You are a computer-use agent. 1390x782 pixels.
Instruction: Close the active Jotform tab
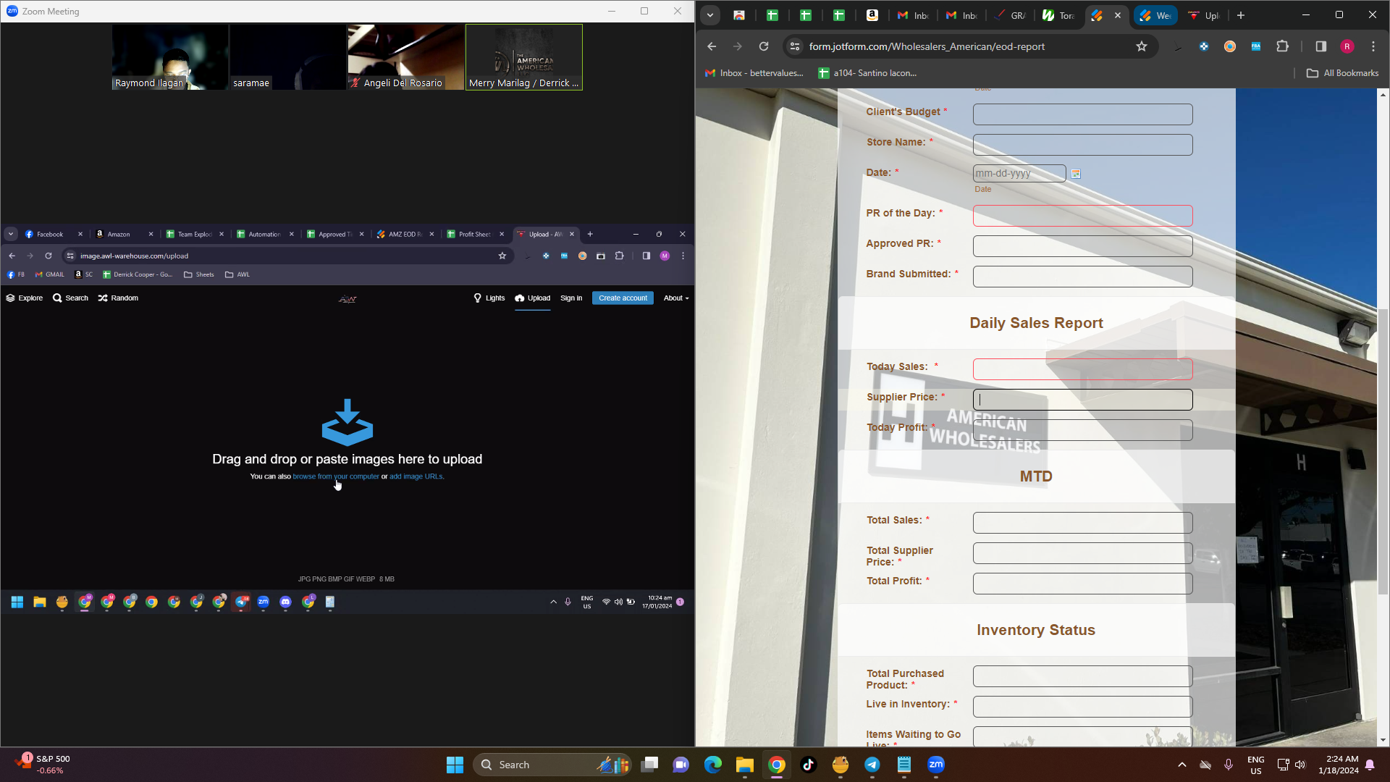1118,15
